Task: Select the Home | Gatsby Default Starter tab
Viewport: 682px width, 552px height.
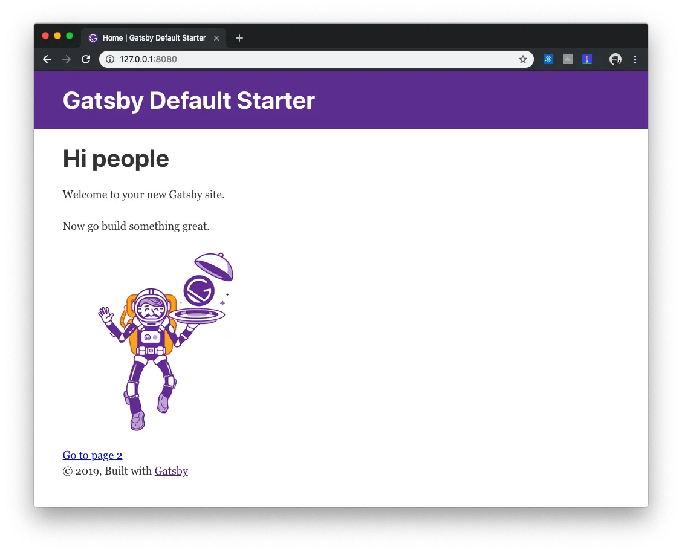Action: click(x=154, y=38)
